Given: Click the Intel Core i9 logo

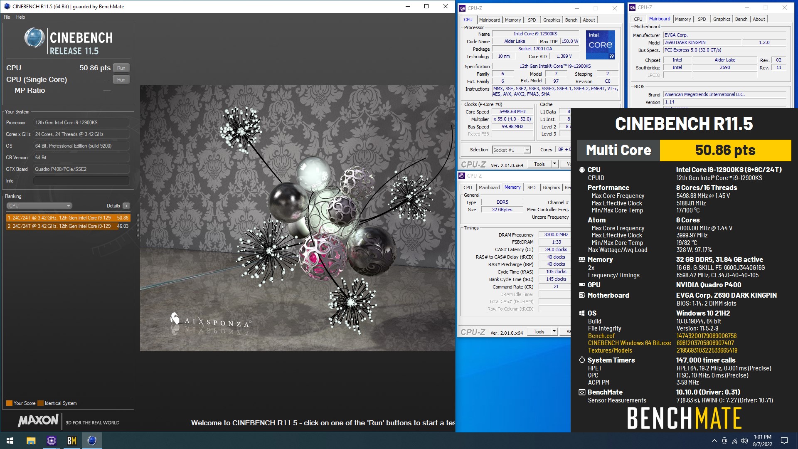Looking at the screenshot, I should [x=600, y=45].
